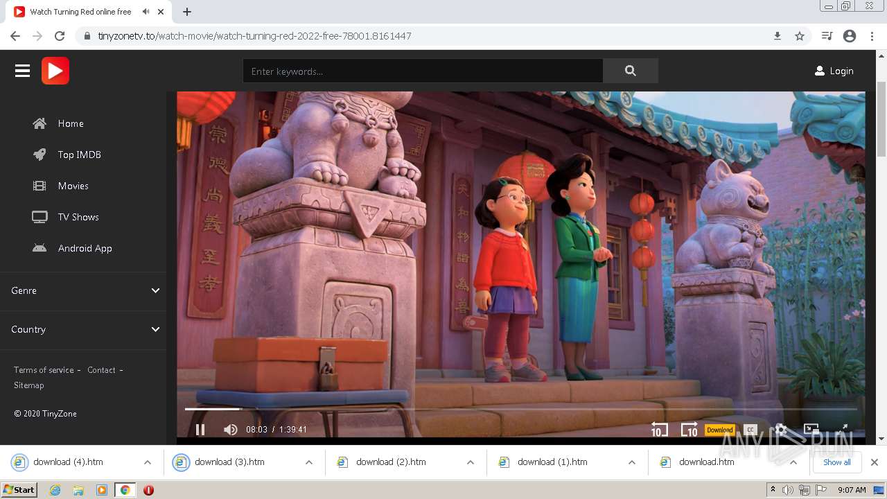Click the Android robot icon
887x499 pixels.
tap(39, 248)
